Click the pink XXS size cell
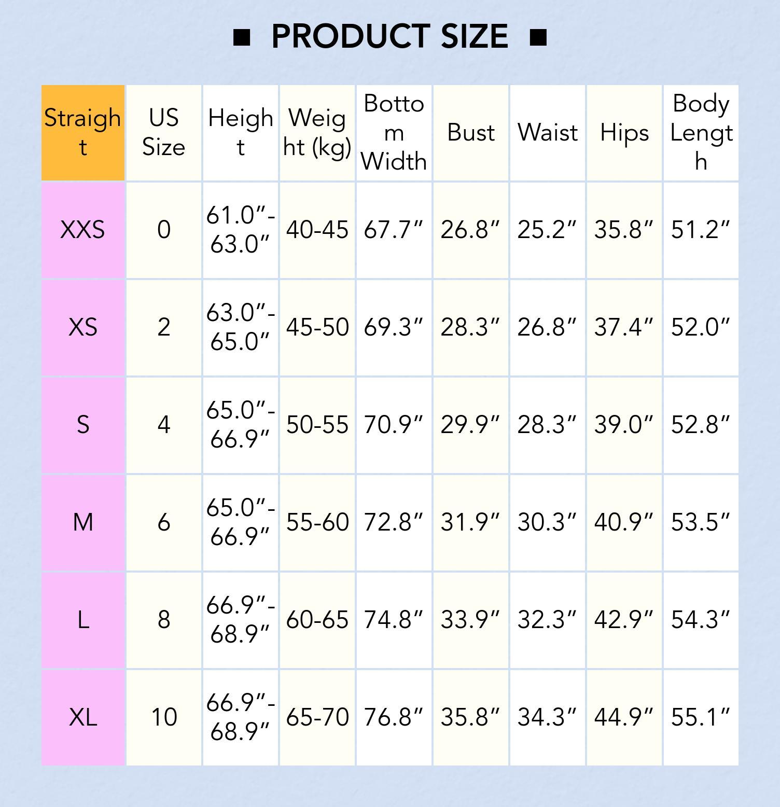 tap(83, 230)
